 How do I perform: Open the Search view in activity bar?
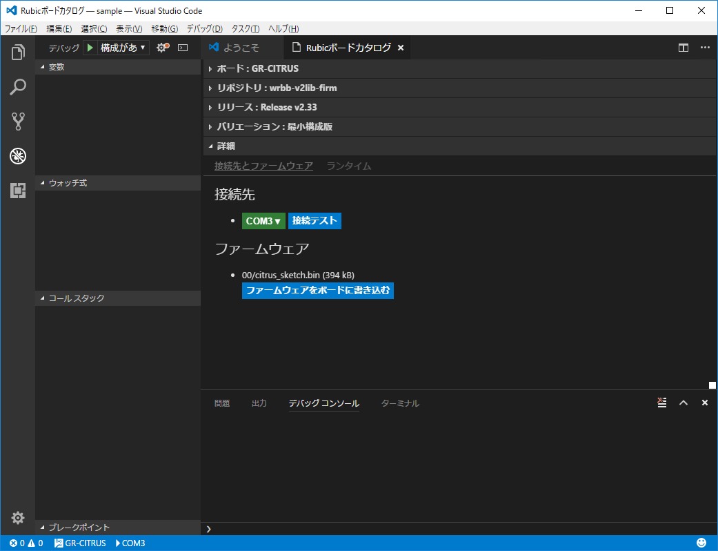coord(18,86)
